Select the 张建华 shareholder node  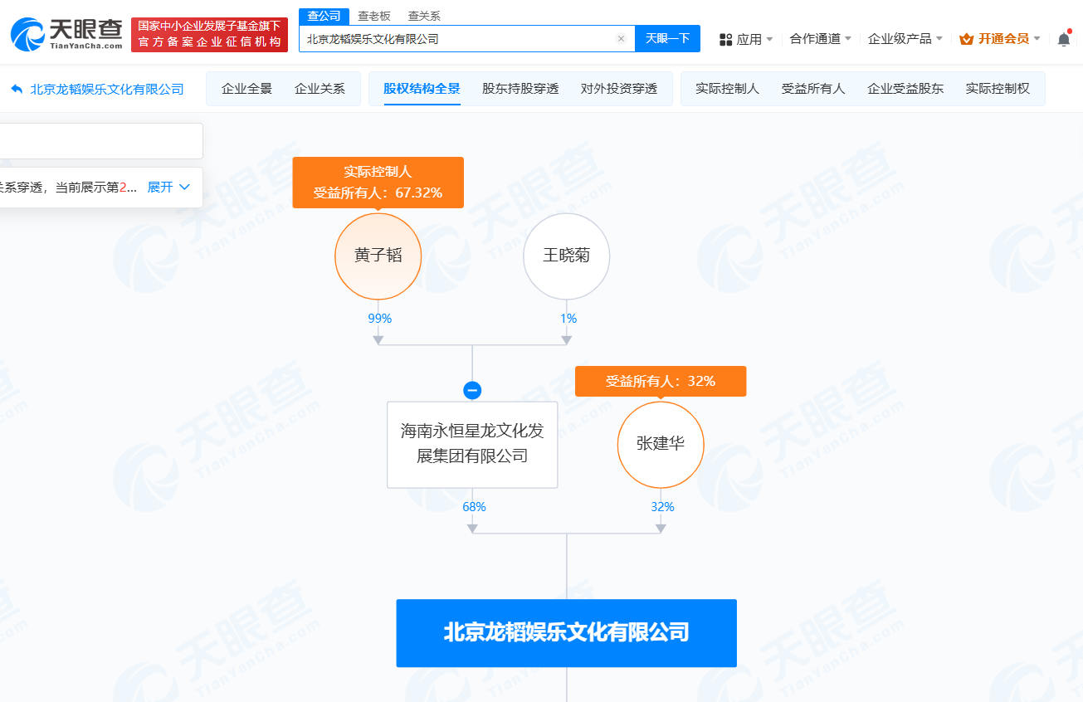tap(661, 445)
